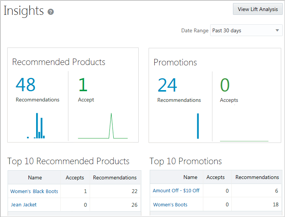
Task: Open the Jean Jacket product link
Action: click(x=24, y=204)
